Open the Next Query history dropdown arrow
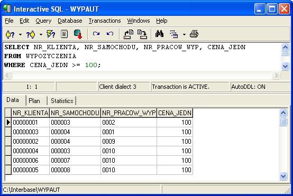The height and width of the screenshot is (196, 293). (x=41, y=34)
